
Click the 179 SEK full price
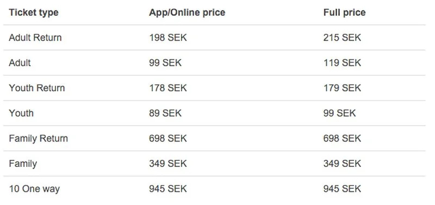[x=342, y=88]
